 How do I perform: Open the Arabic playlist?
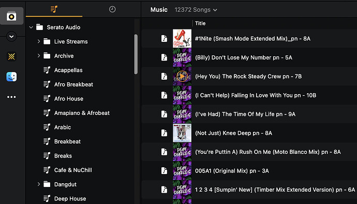click(x=63, y=127)
